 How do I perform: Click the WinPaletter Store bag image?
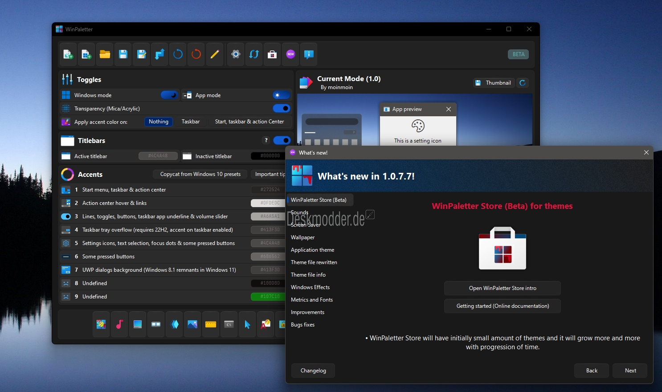503,248
